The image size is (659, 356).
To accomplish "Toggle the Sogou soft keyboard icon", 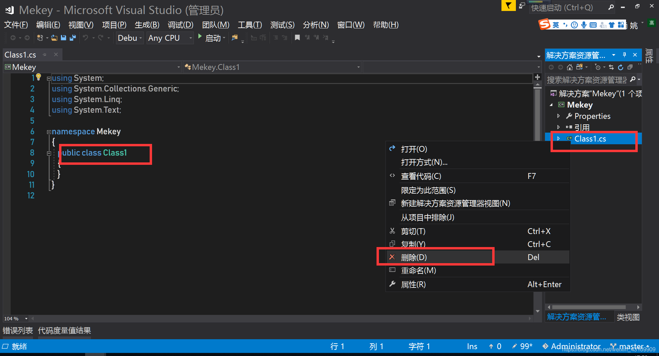I will pyautogui.click(x=593, y=25).
